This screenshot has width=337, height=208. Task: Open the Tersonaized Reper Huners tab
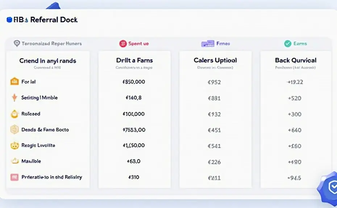click(x=47, y=43)
